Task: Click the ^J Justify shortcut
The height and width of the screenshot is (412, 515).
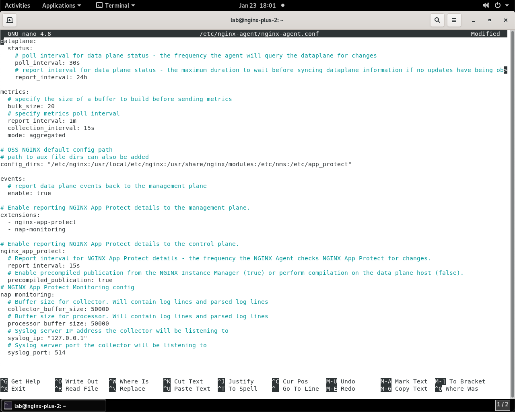Action: pos(236,381)
